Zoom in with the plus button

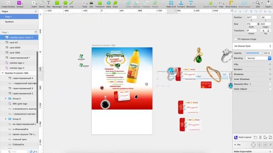click(x=262, y=3)
